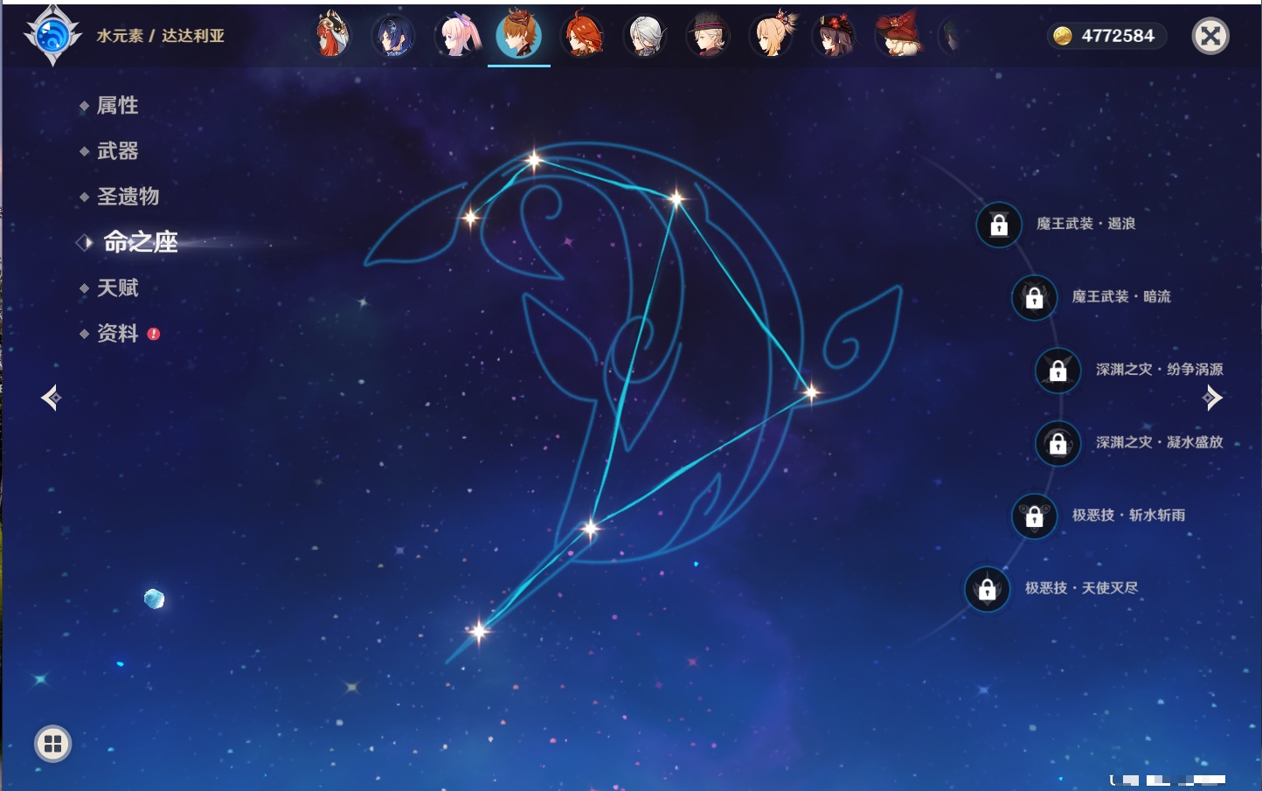Switch to the previous character with left arrow

pyautogui.click(x=51, y=398)
